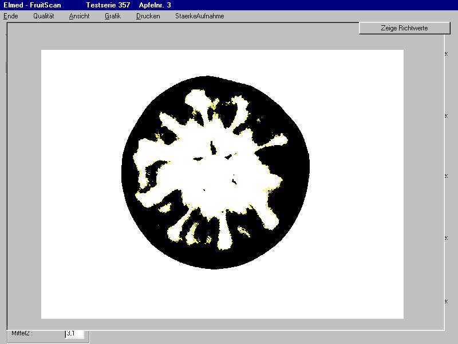The width and height of the screenshot is (458, 344).
Task: Click the Elmed - FruitScan title text
Action: coord(32,5)
